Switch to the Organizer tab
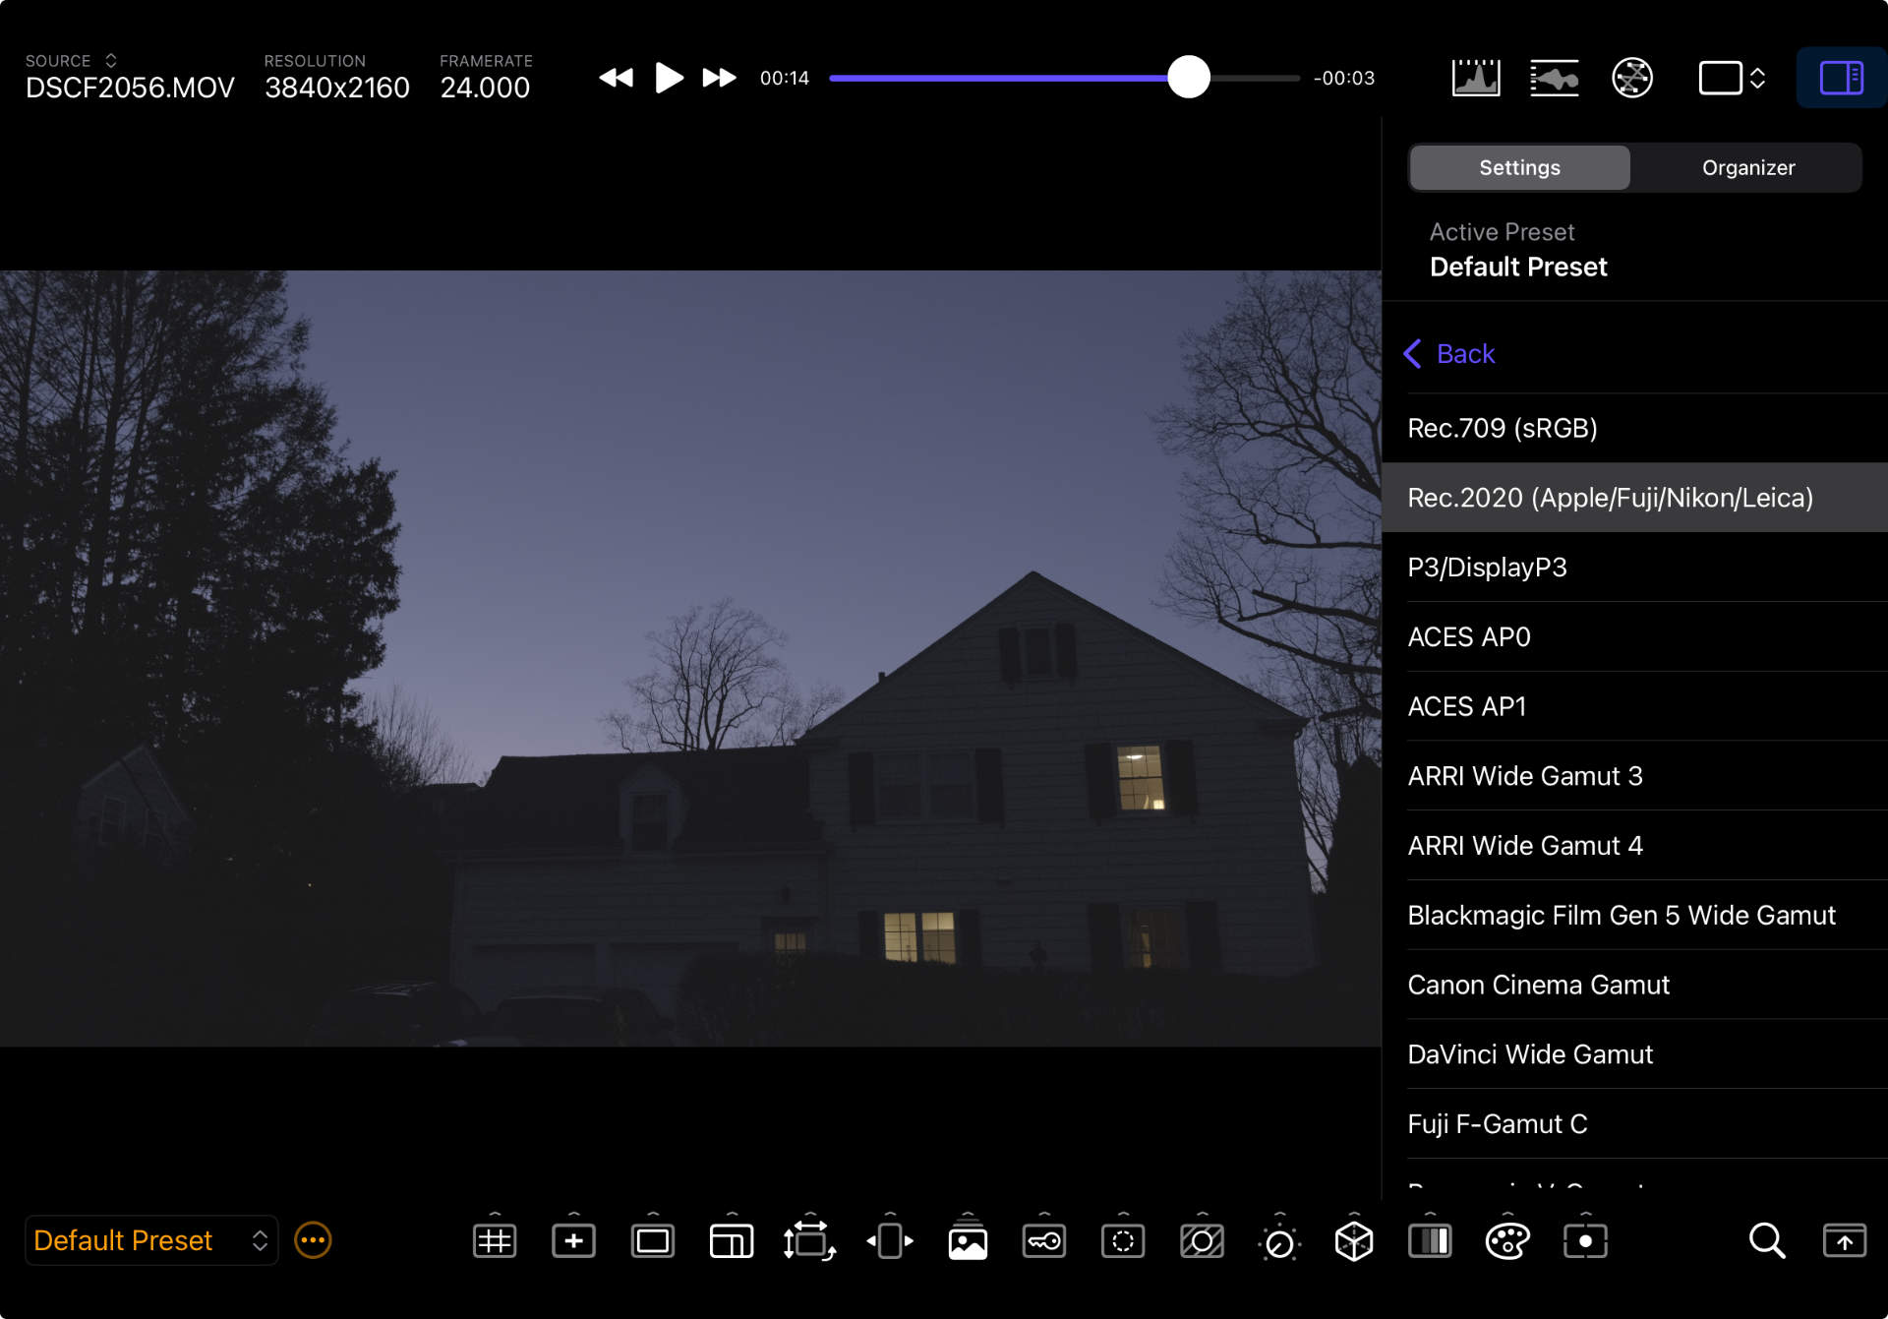This screenshot has width=1888, height=1319. (x=1747, y=167)
